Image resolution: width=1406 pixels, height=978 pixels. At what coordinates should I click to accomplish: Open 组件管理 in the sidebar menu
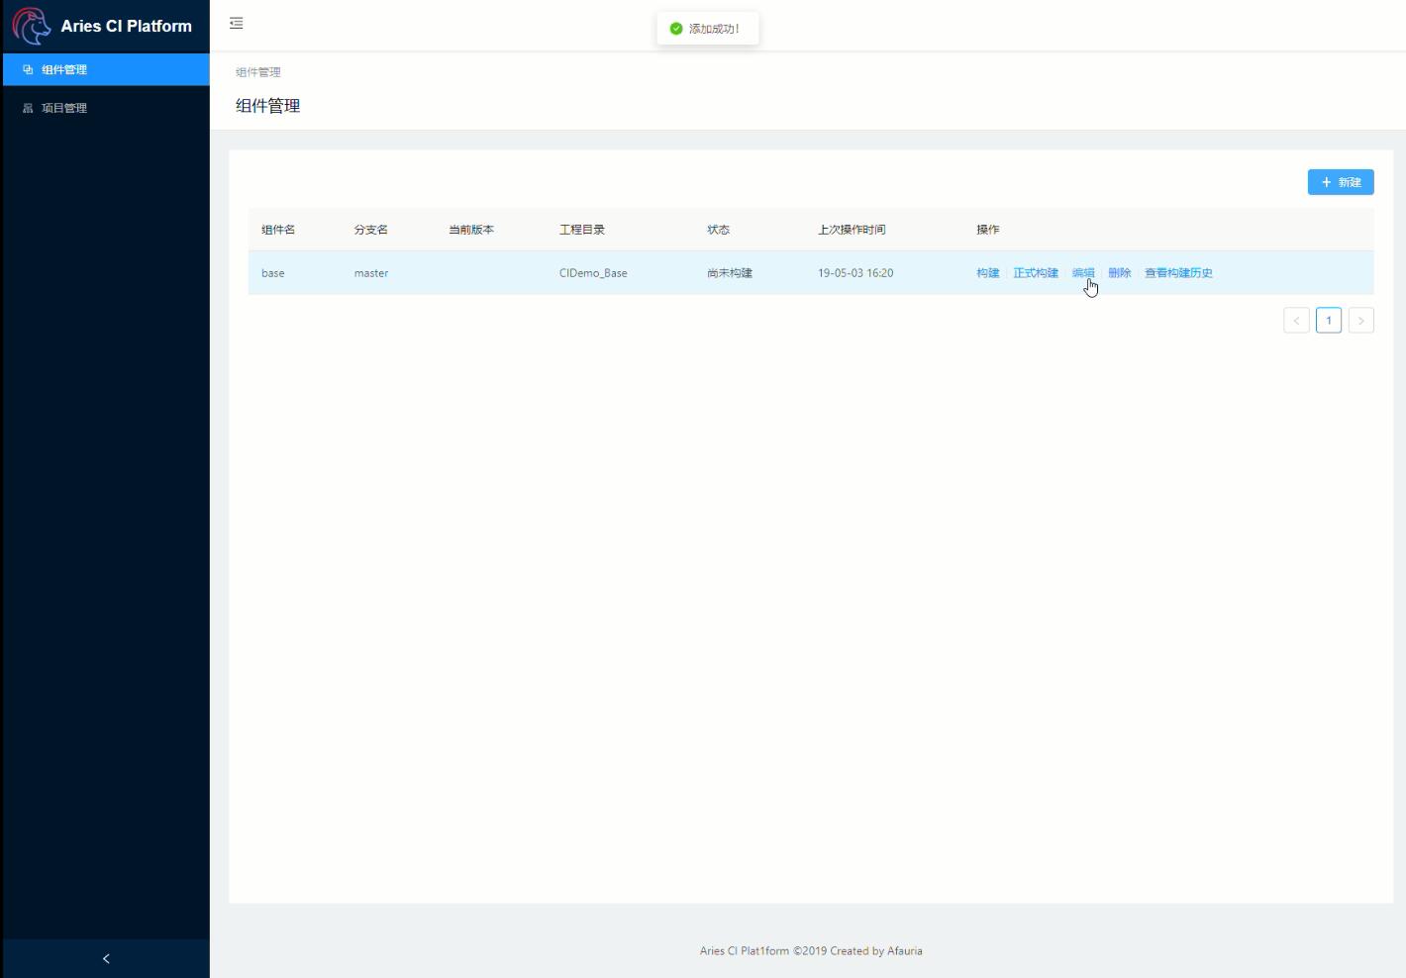(x=106, y=69)
